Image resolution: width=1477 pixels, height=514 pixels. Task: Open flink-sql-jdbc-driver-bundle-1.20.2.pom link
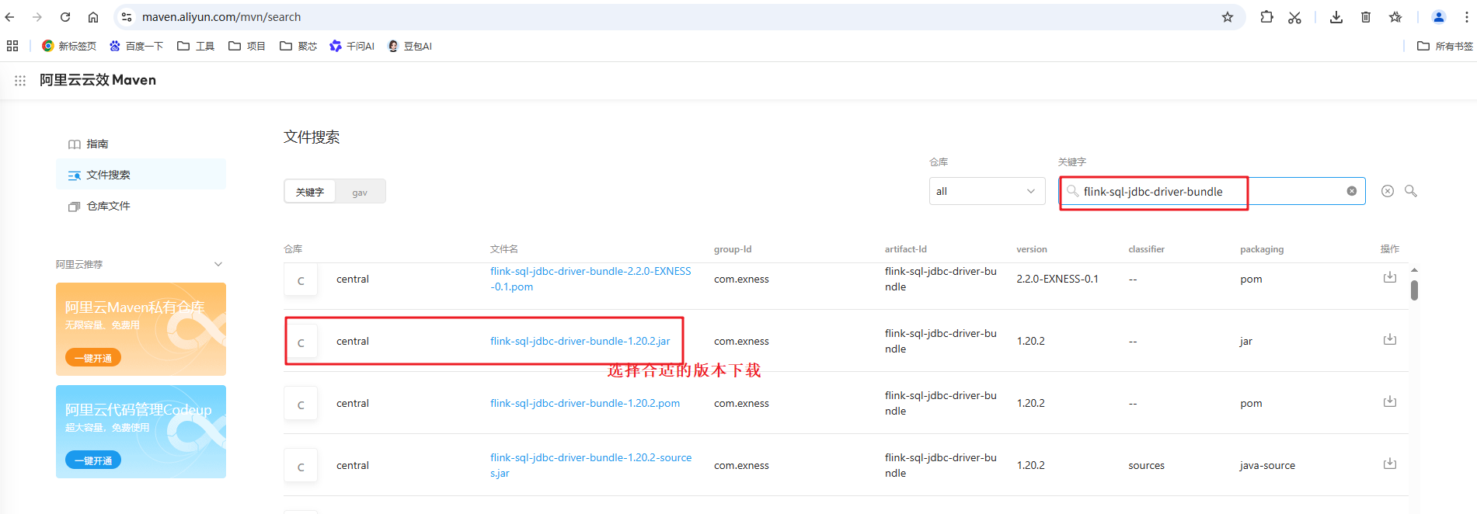coord(585,403)
